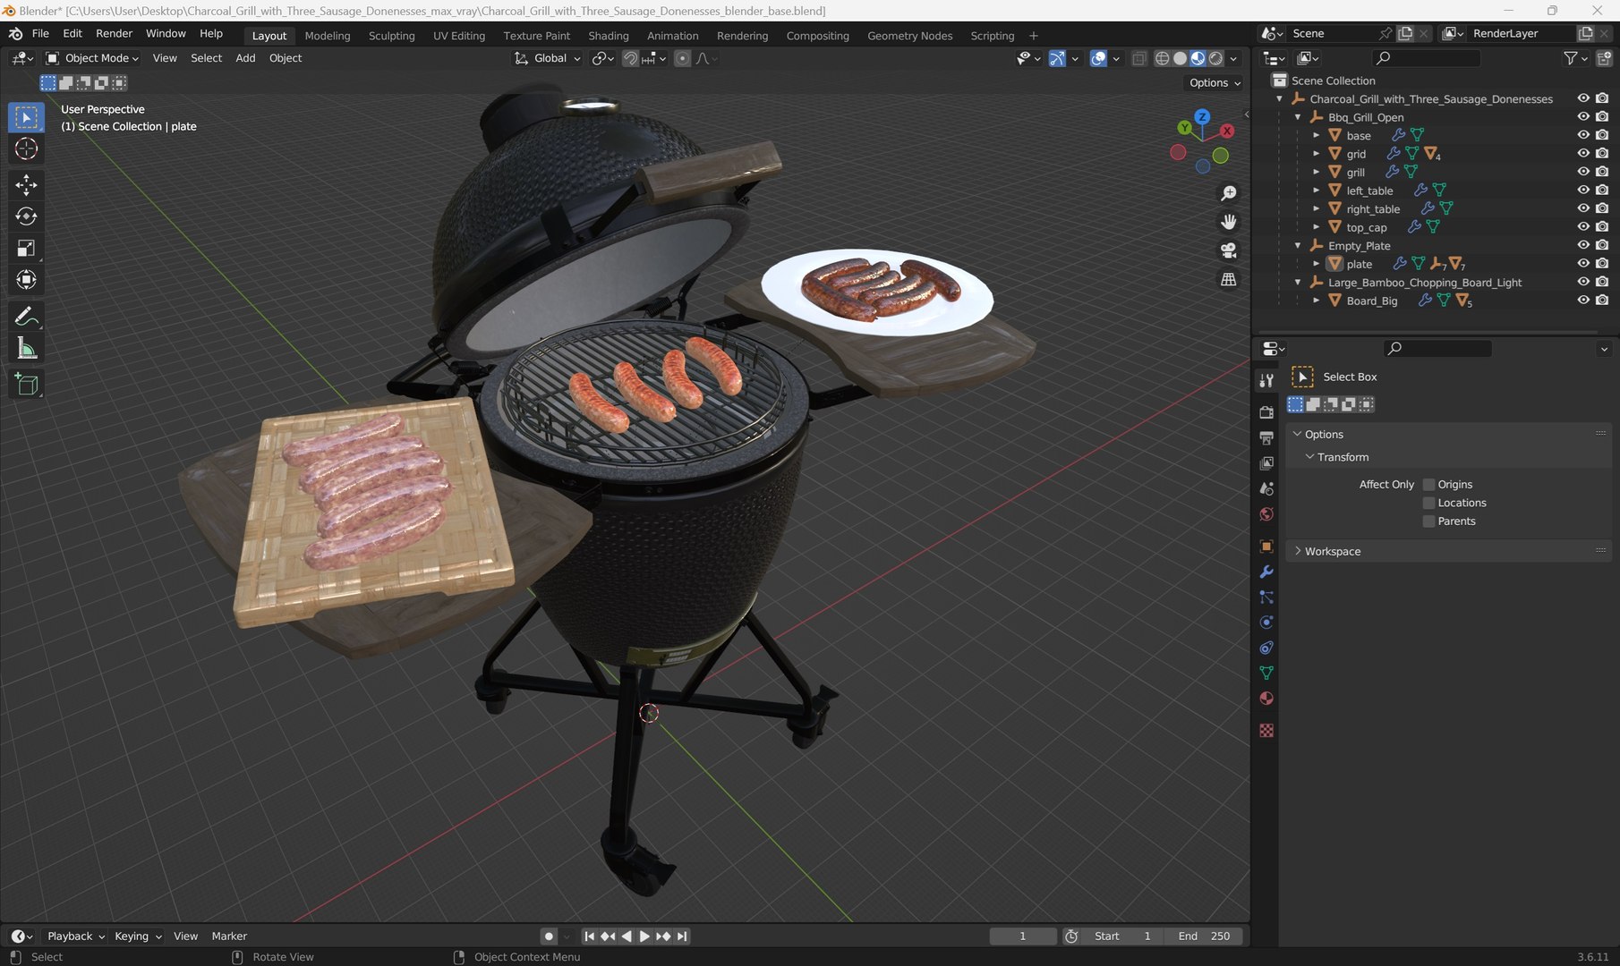Click the Zoom view magnifier icon
1620x966 pixels.
(1229, 193)
